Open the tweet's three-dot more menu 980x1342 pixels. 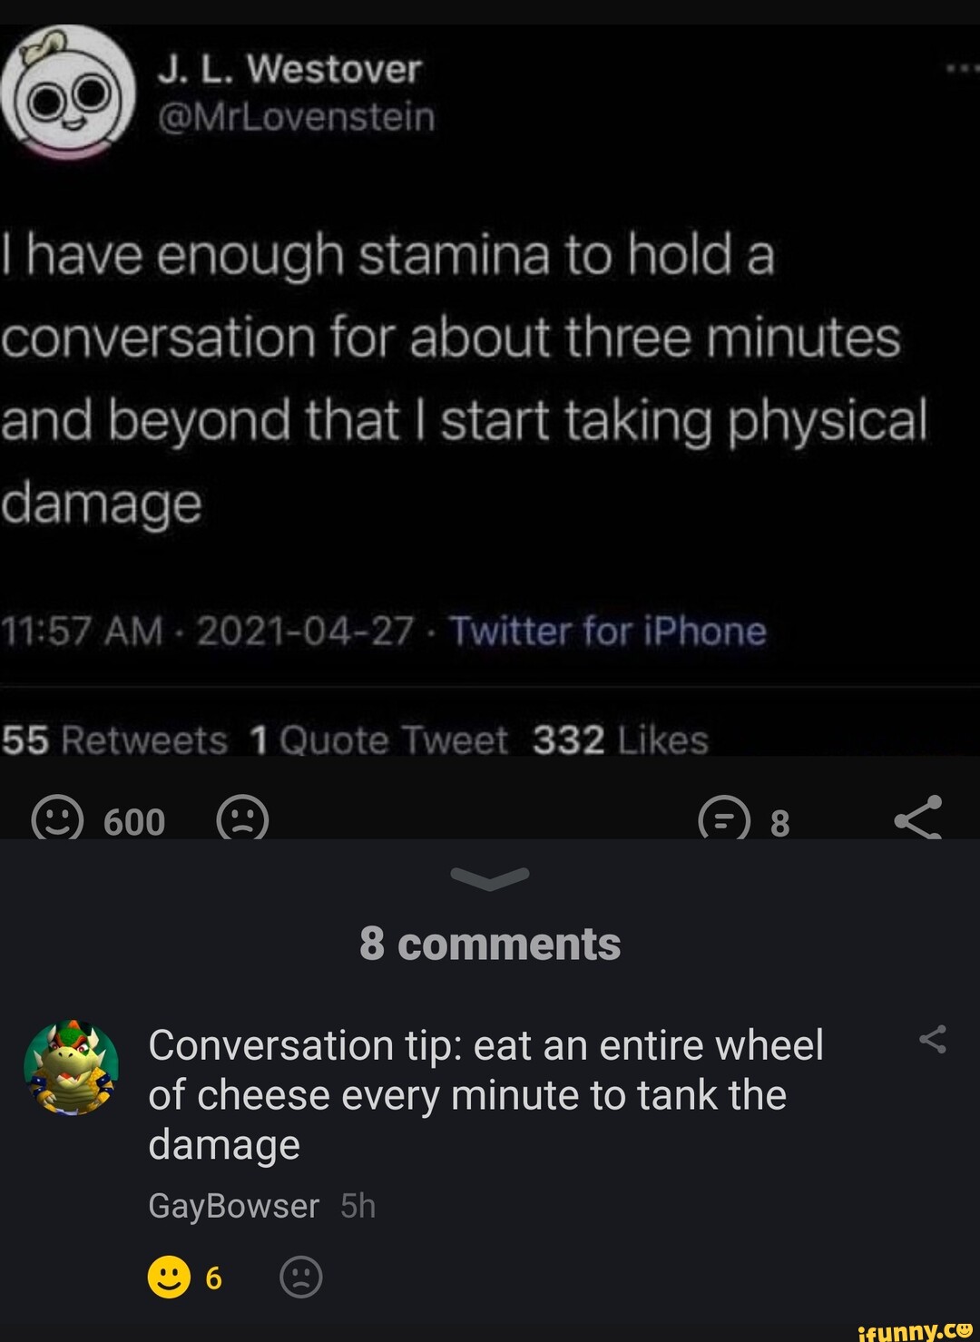point(960,69)
